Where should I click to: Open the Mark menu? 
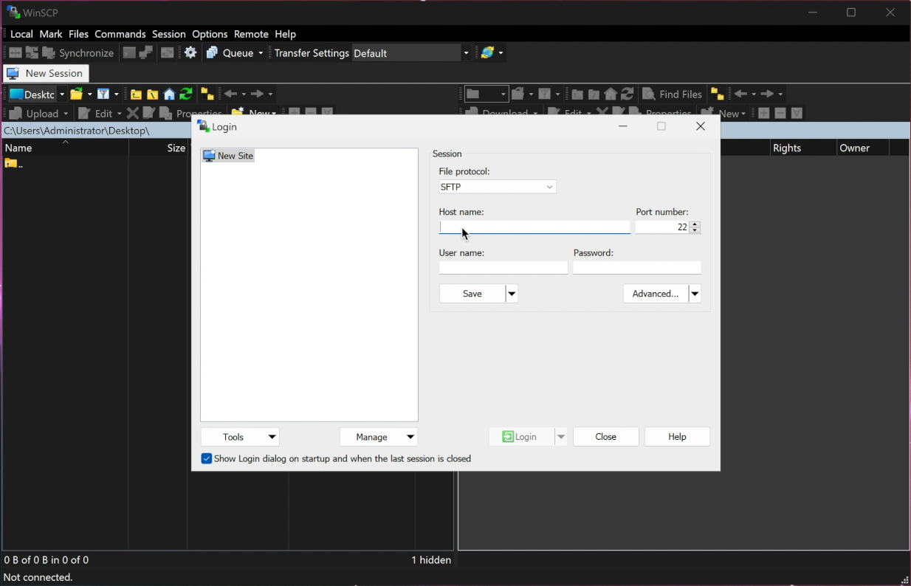[x=51, y=34]
